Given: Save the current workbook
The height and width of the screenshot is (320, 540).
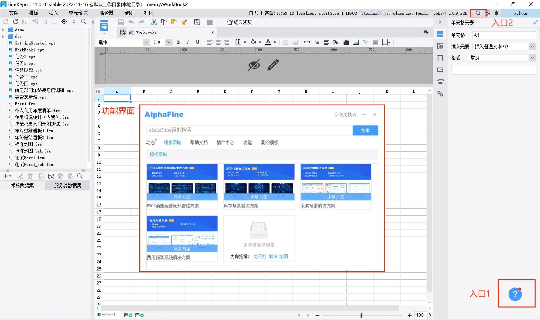Looking at the screenshot, I should click(x=121, y=22).
